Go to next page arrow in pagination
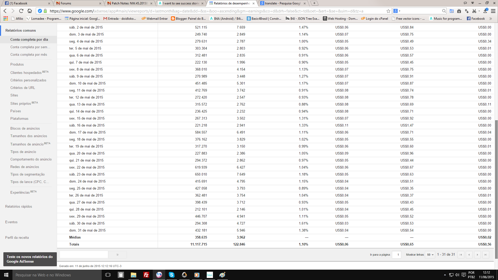Screen dimensions: 498x280 coord(477,255)
